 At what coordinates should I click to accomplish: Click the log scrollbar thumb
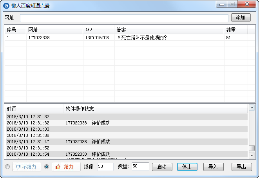click(x=252, y=148)
